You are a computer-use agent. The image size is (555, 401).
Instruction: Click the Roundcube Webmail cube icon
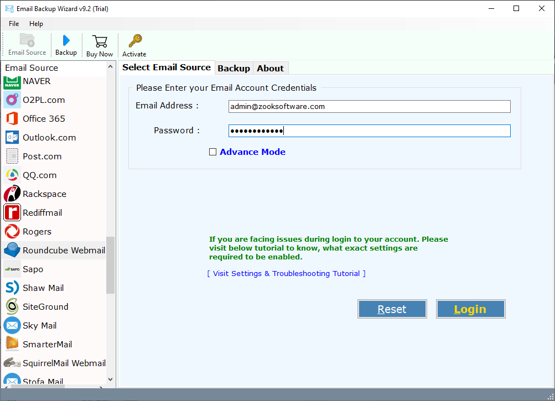tap(12, 250)
